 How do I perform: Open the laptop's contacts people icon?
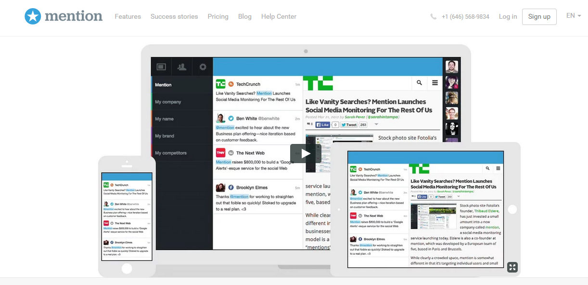(x=182, y=67)
